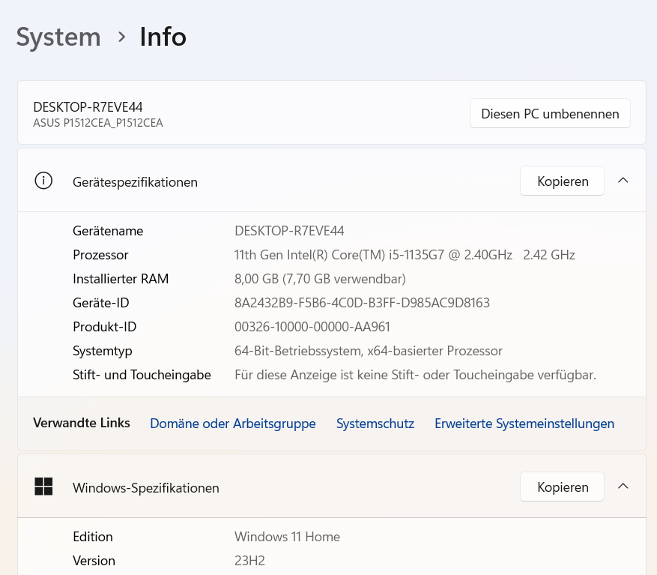Select the processor value i5-1135G7
The image size is (657, 575).
pos(405,255)
